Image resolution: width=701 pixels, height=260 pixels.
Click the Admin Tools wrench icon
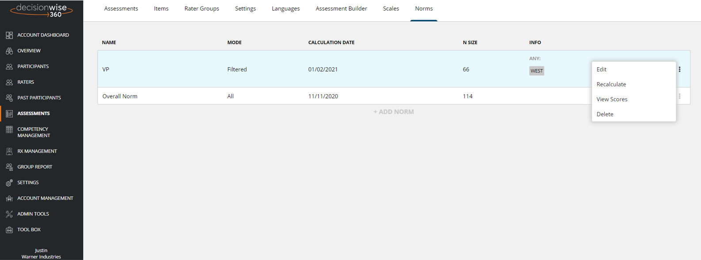[x=9, y=214]
